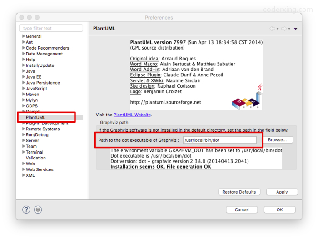Expand the Mylyn node
318x239 pixels.
24,100
